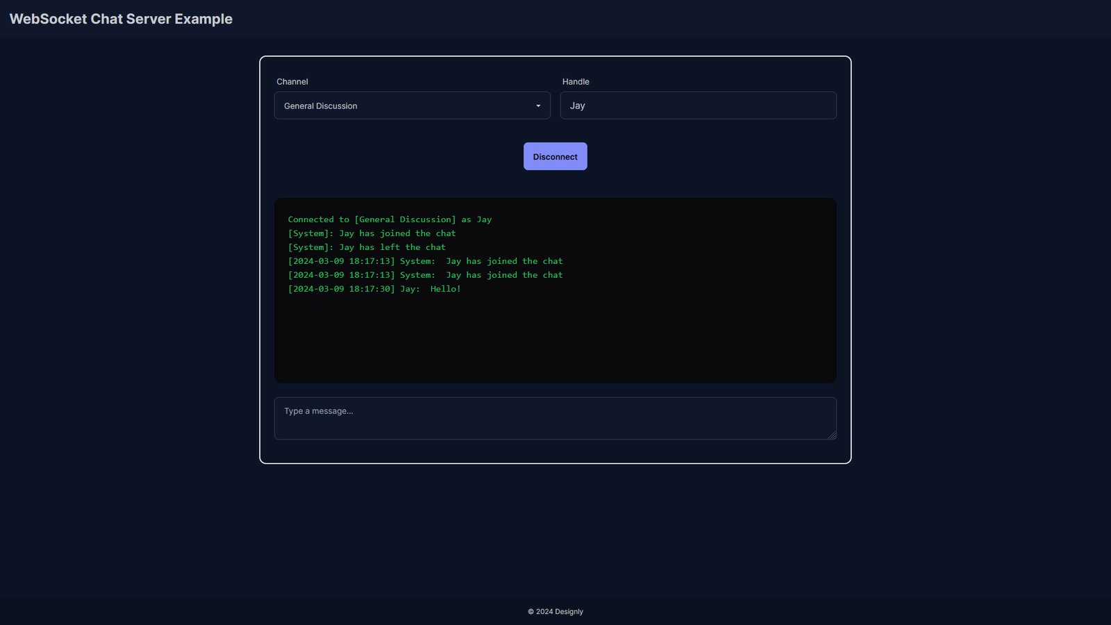Open the Channel dropdown
Viewport: 1111px width, 625px height.
[x=412, y=106]
